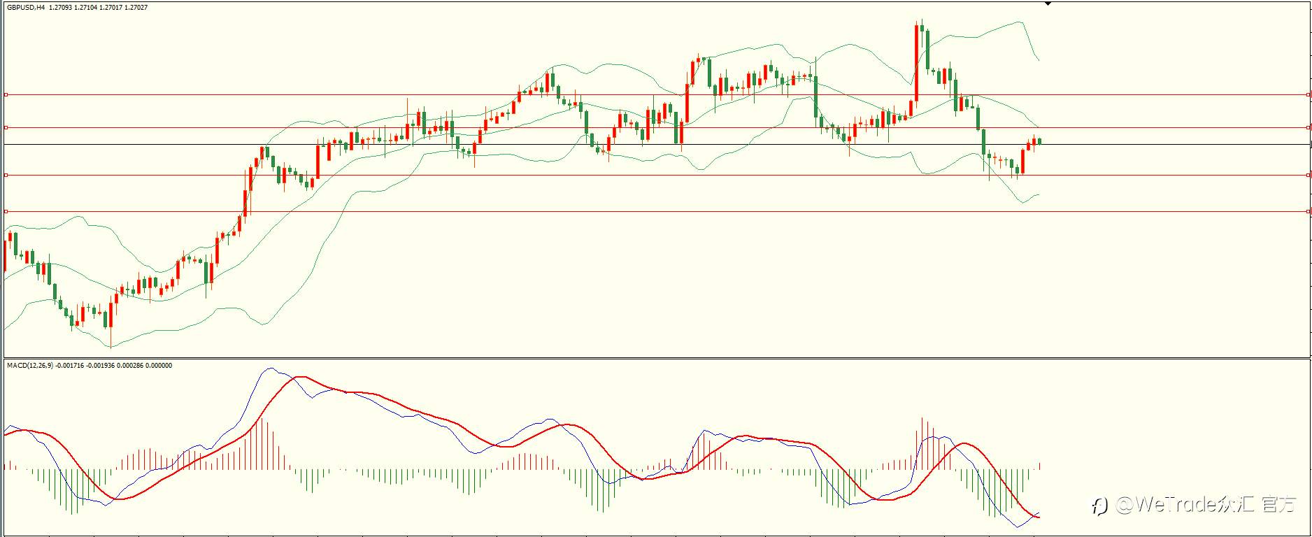Click the 0.000286 MACD histogram value
This screenshot has width=1312, height=537.
click(130, 366)
